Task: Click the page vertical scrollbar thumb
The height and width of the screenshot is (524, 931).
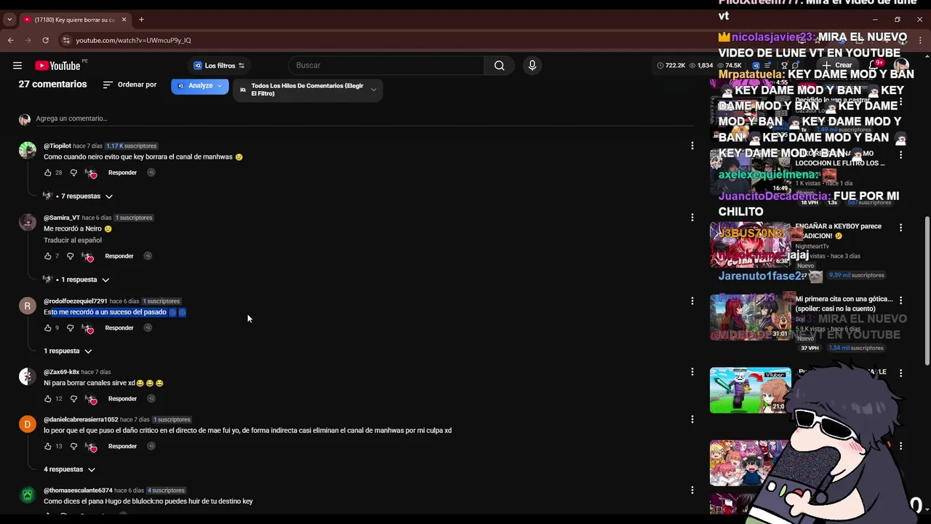Action: [x=927, y=291]
